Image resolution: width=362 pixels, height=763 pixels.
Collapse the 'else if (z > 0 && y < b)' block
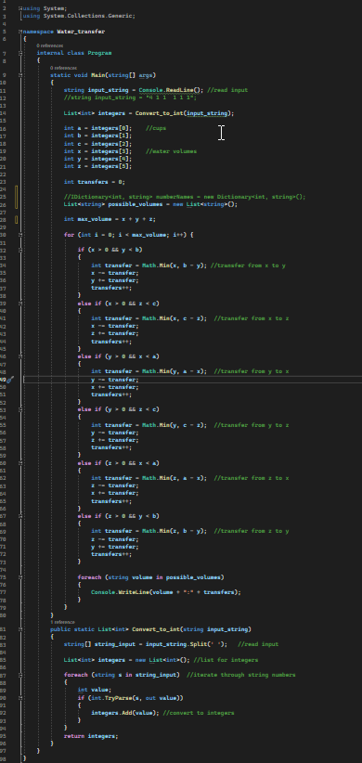[x=20, y=516]
